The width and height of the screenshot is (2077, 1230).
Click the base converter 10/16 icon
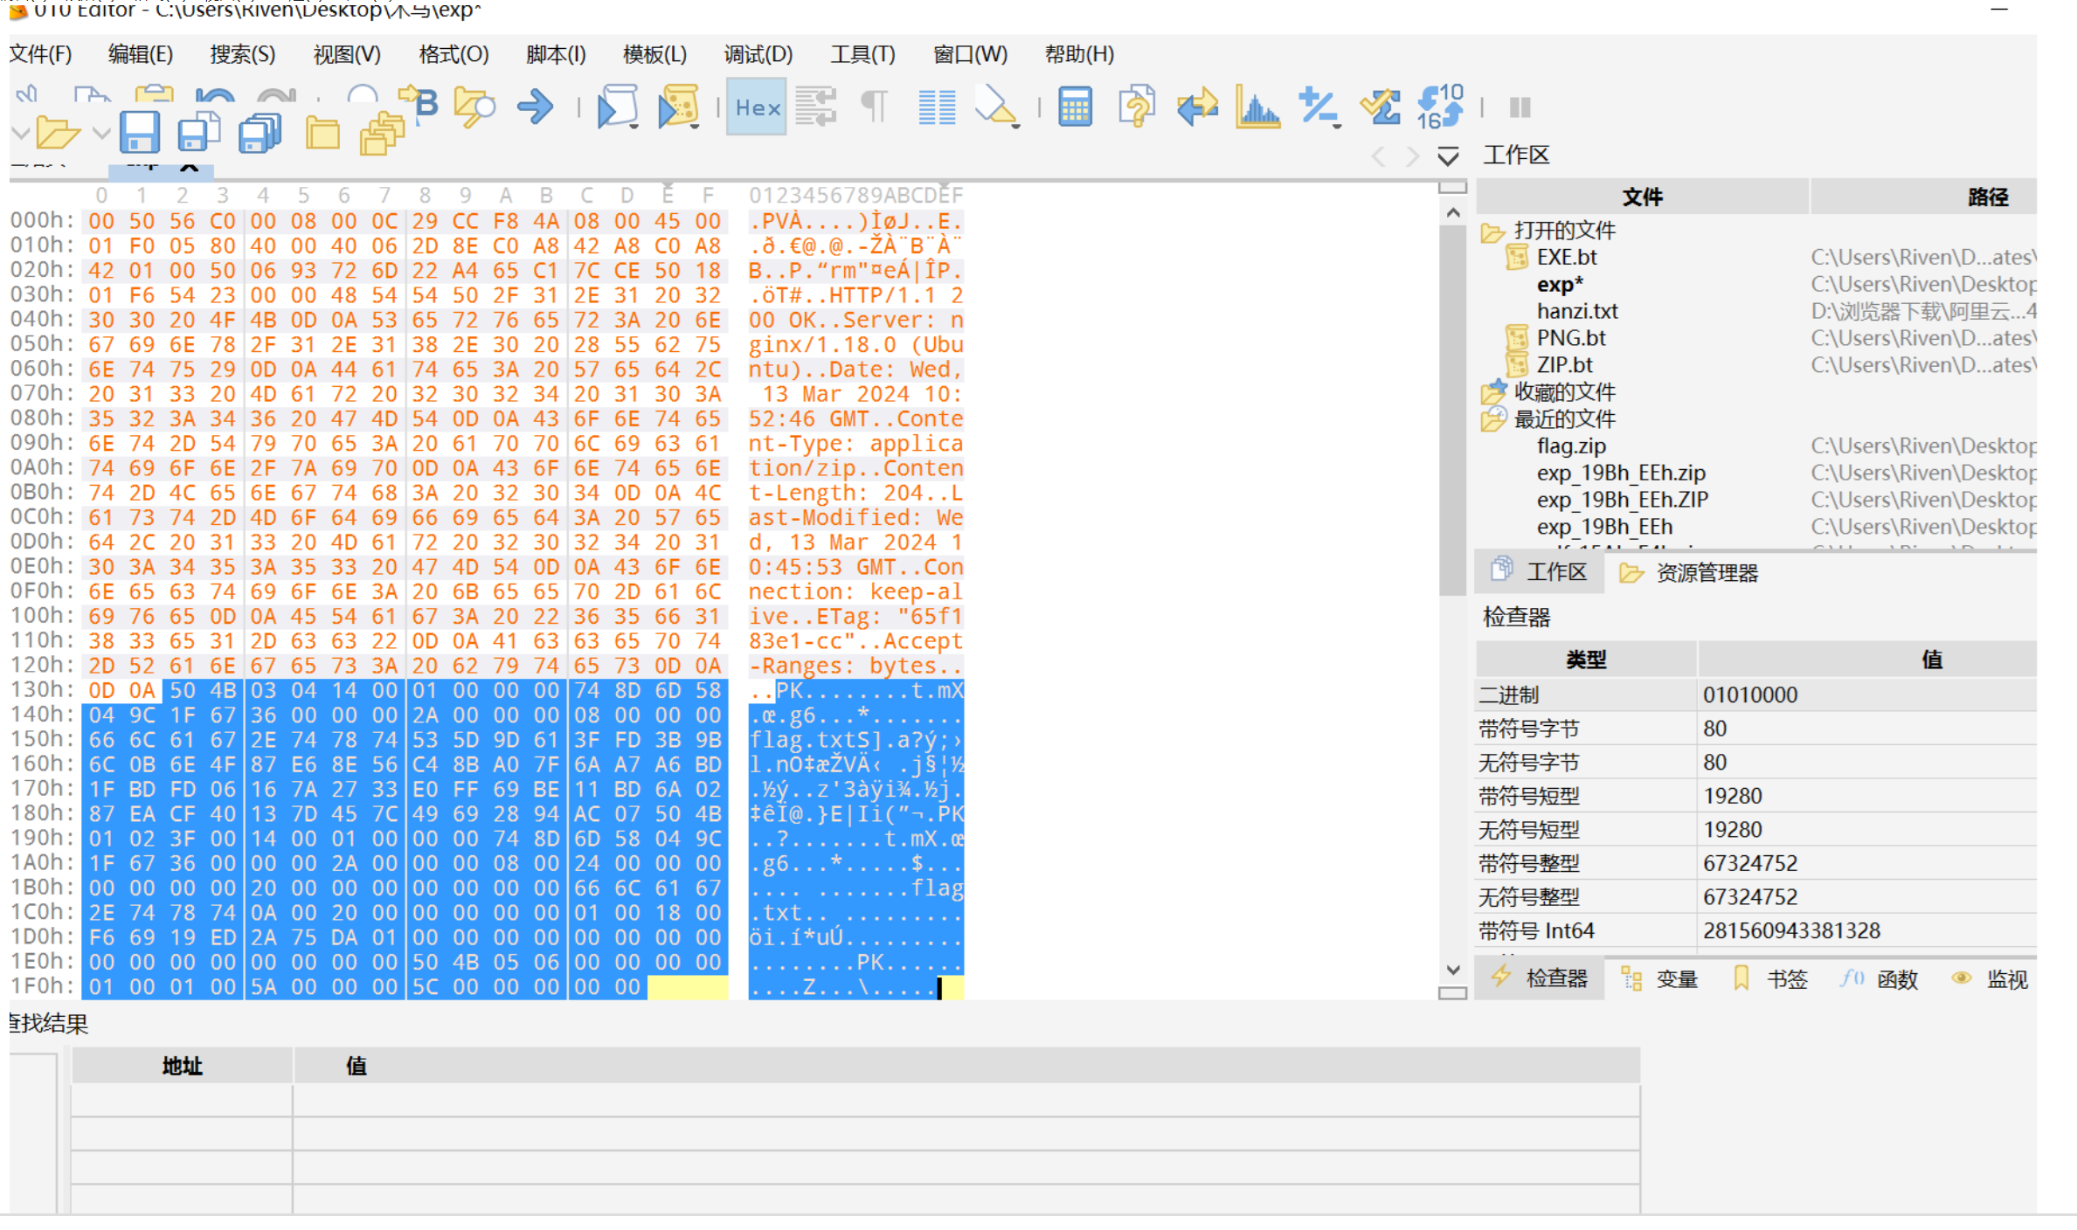pos(1439,107)
